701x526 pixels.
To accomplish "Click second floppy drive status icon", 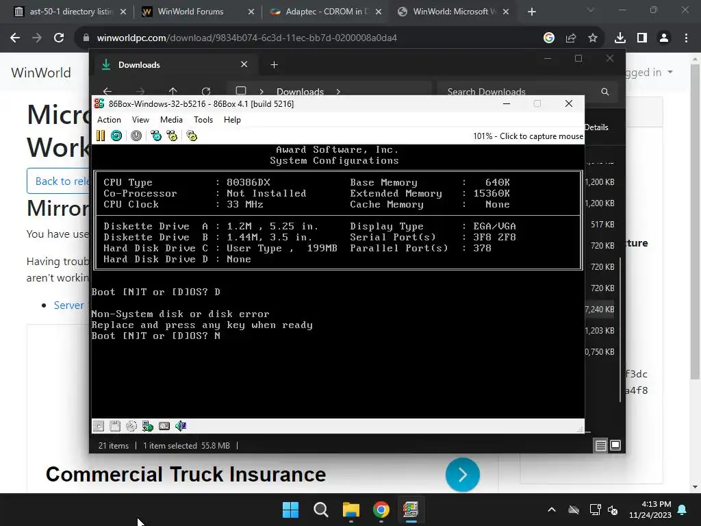I will (x=115, y=426).
